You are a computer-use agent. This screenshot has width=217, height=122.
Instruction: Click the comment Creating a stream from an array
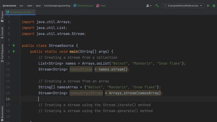click(74, 81)
